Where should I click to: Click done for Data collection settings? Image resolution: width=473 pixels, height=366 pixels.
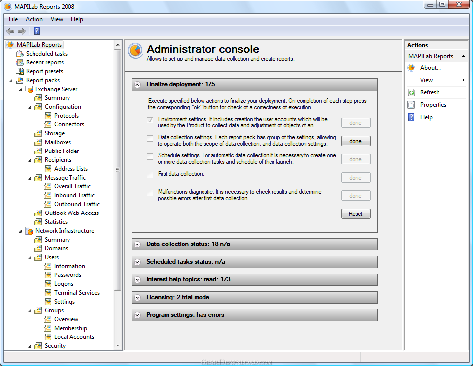coord(356,141)
